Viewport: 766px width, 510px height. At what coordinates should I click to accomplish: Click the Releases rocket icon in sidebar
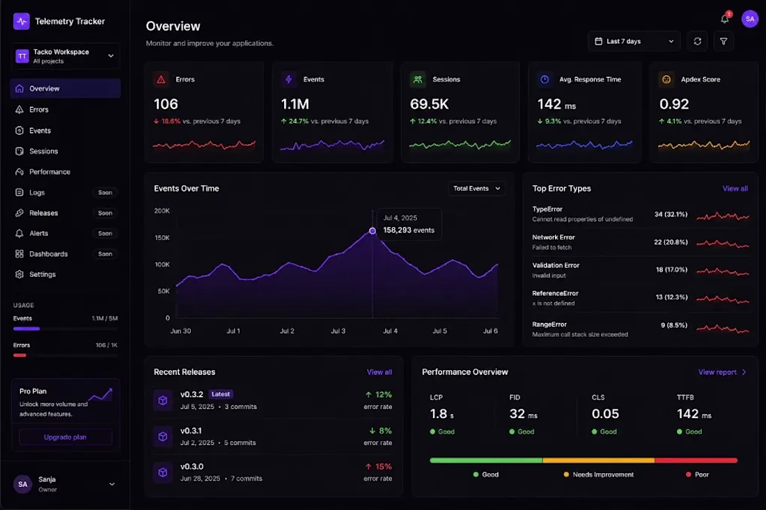click(19, 213)
